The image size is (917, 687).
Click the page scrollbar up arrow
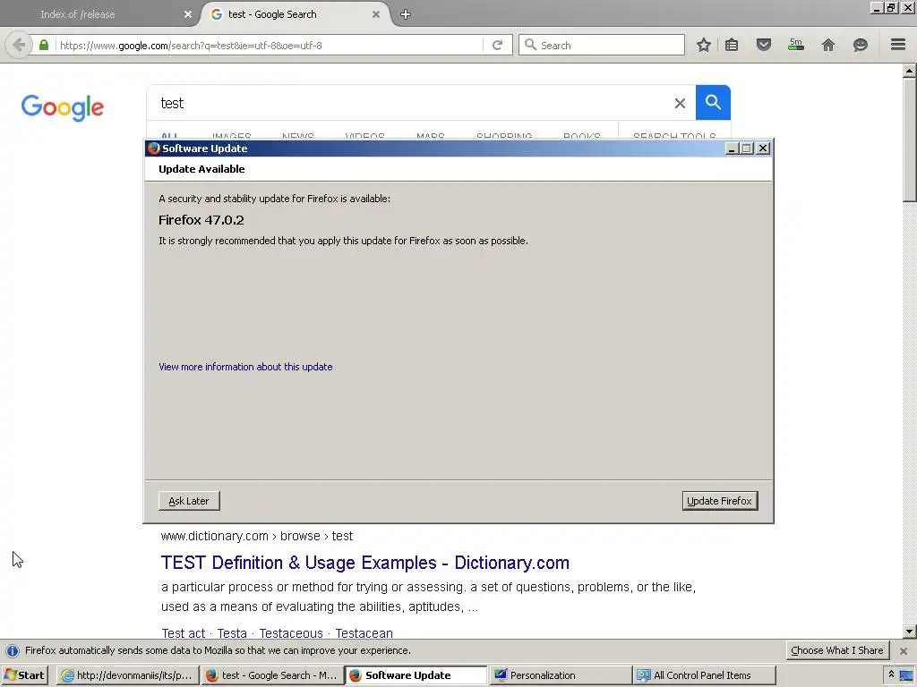pos(909,72)
